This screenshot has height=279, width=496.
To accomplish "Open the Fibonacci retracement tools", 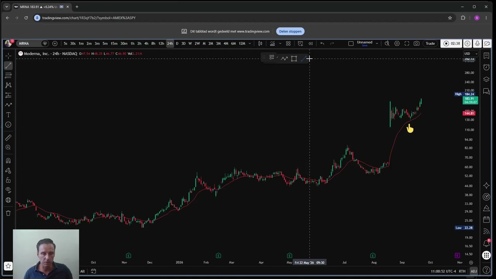I will coord(8,75).
